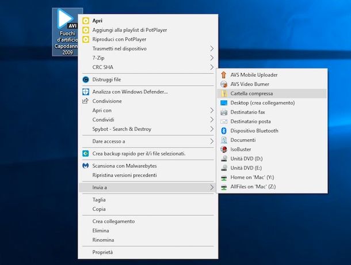Click the AVS Video Burner disc icon

[x=224, y=84]
